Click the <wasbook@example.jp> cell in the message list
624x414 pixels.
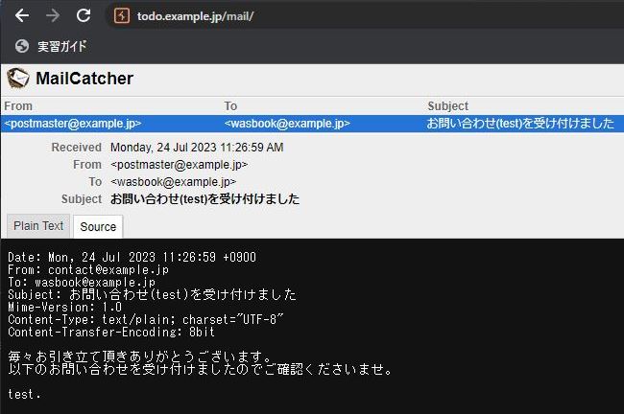point(287,124)
